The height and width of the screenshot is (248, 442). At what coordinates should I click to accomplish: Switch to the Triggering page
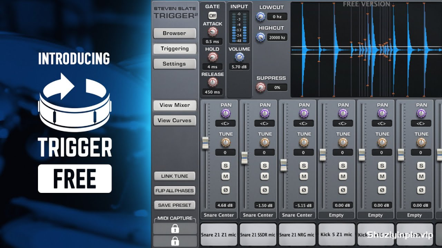[175, 49]
